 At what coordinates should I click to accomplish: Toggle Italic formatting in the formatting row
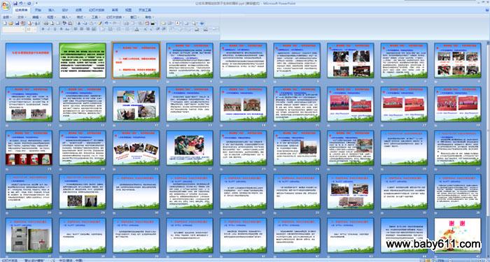coord(48,29)
